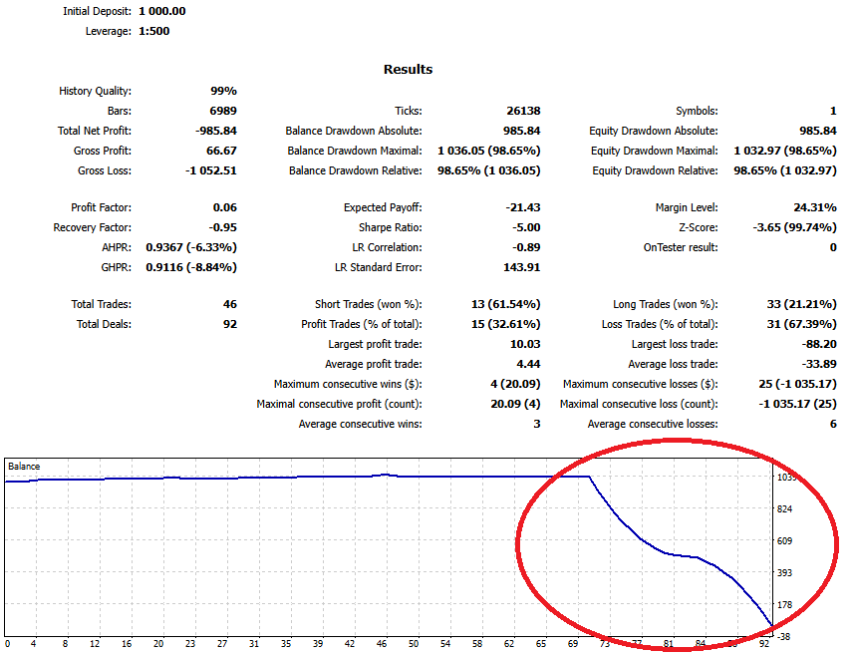The height and width of the screenshot is (655, 850).
Task: Select the History Quality 99% value
Action: [x=223, y=91]
